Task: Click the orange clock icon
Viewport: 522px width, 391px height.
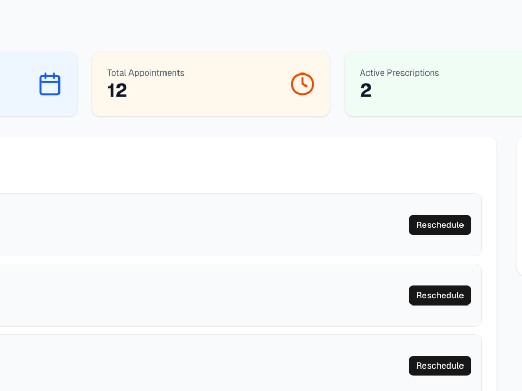Action: (302, 84)
